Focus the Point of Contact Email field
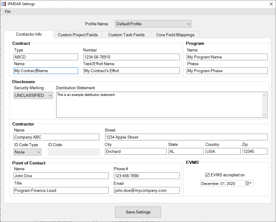 pyautogui.click(x=147, y=190)
